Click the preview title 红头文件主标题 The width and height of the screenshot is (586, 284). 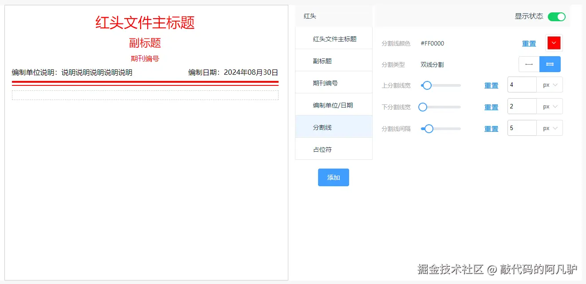[x=145, y=22]
